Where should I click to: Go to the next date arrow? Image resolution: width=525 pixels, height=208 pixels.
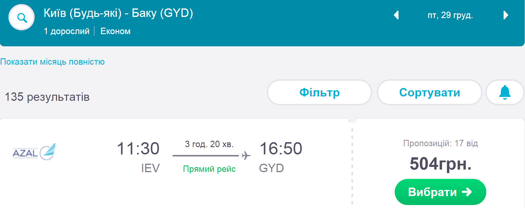(x=506, y=15)
